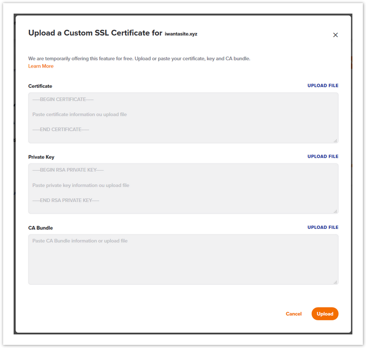Submit with the orange Upload button
This screenshot has height=348, width=366.
click(325, 314)
